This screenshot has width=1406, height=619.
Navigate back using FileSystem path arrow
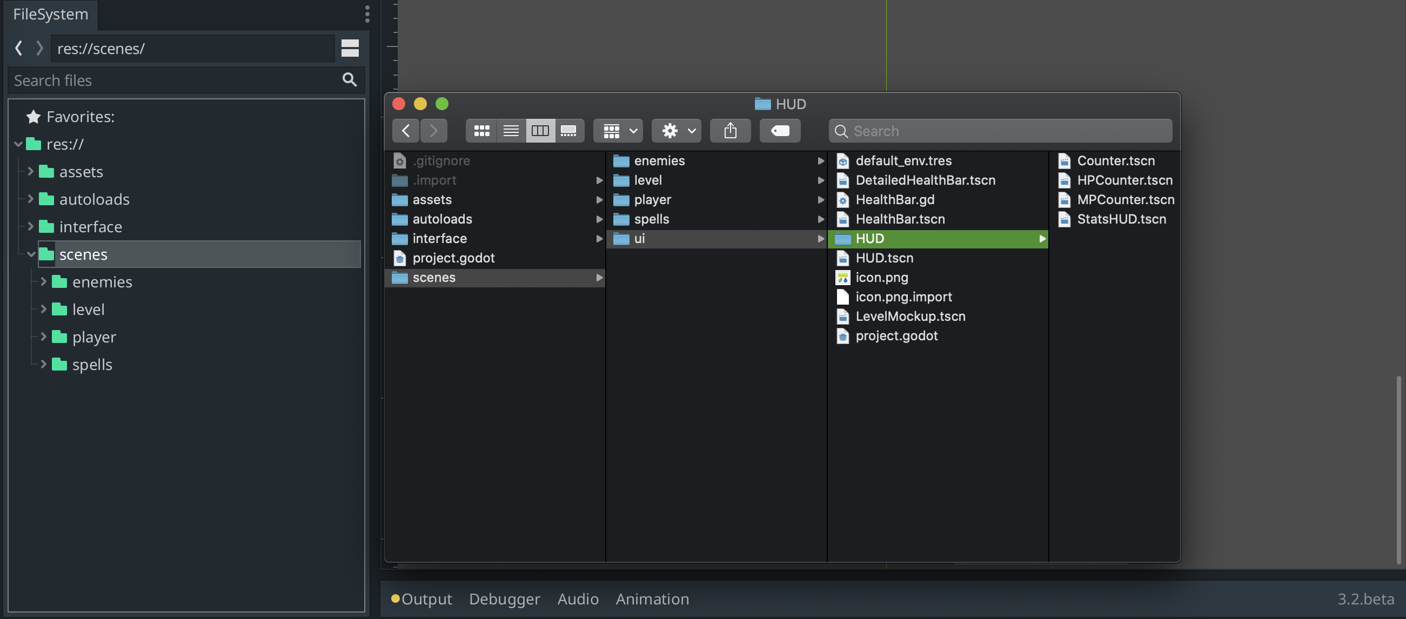pyautogui.click(x=18, y=48)
